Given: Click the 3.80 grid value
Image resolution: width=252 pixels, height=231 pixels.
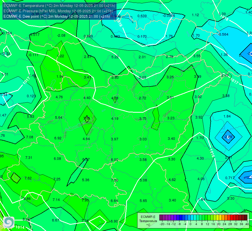Looking at the screenshot, I should tap(115, 78).
